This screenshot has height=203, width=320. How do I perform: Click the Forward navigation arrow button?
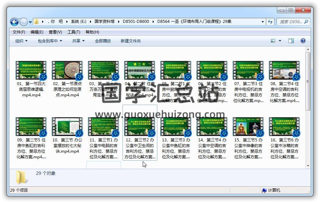(24, 22)
